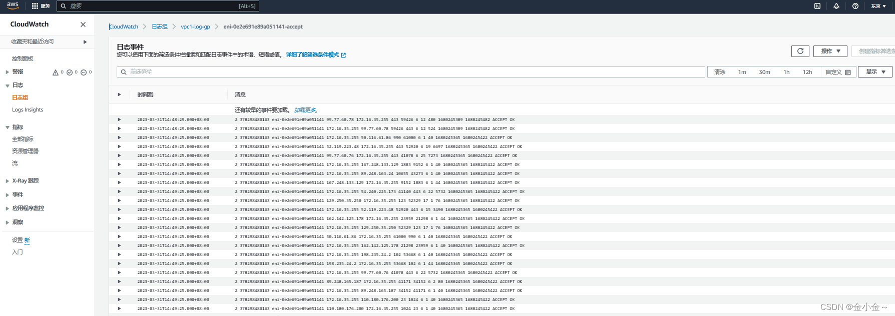Select the log line from 162.142.125.178
Viewport: 895px width, 316px height.
tap(379, 218)
